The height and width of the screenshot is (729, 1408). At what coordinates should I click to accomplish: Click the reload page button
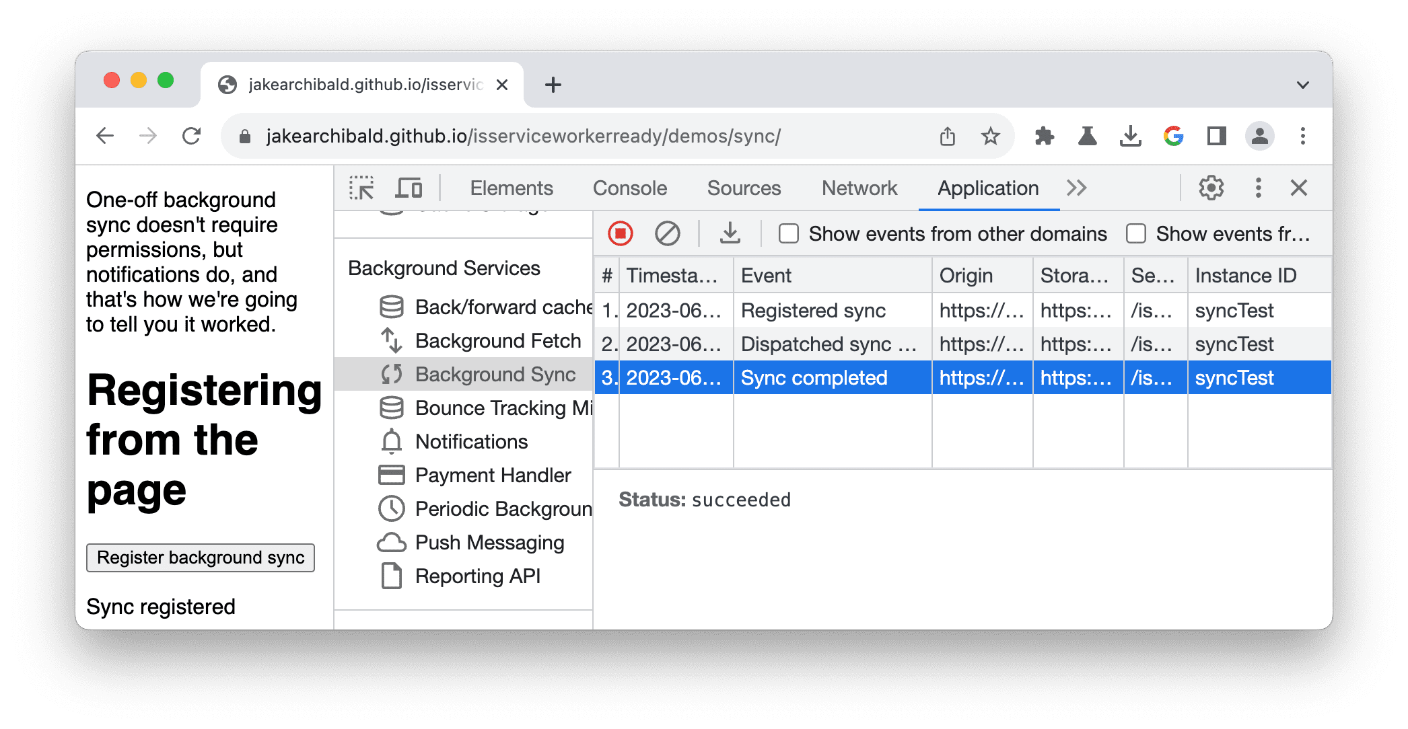[190, 136]
